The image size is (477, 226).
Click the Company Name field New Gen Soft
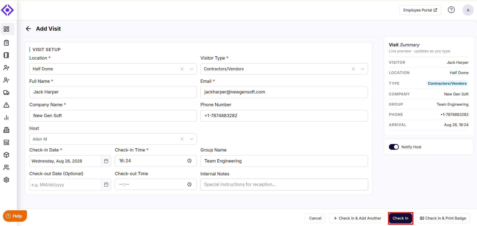click(x=113, y=116)
